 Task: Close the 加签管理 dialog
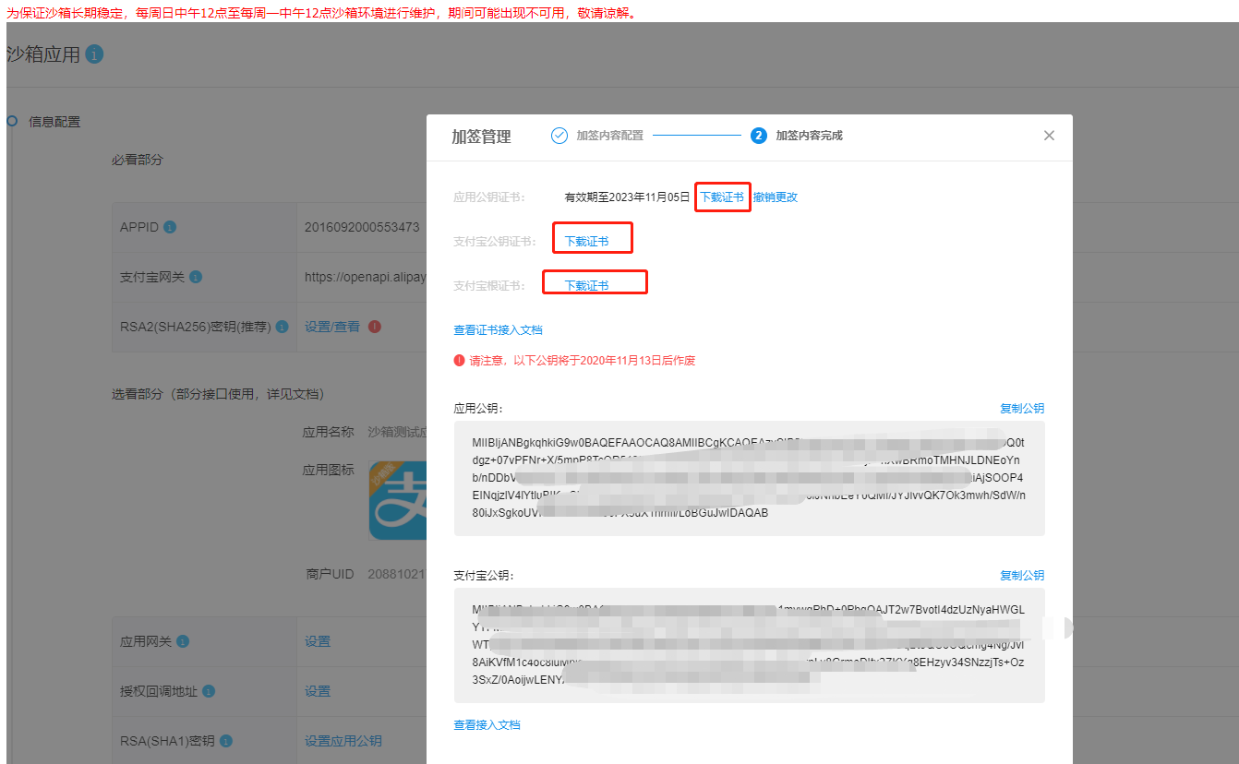click(1049, 136)
